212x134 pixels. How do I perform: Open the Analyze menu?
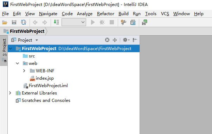coord(85,14)
